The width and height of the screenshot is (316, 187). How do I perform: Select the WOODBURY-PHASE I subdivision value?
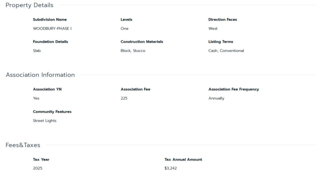(52, 29)
